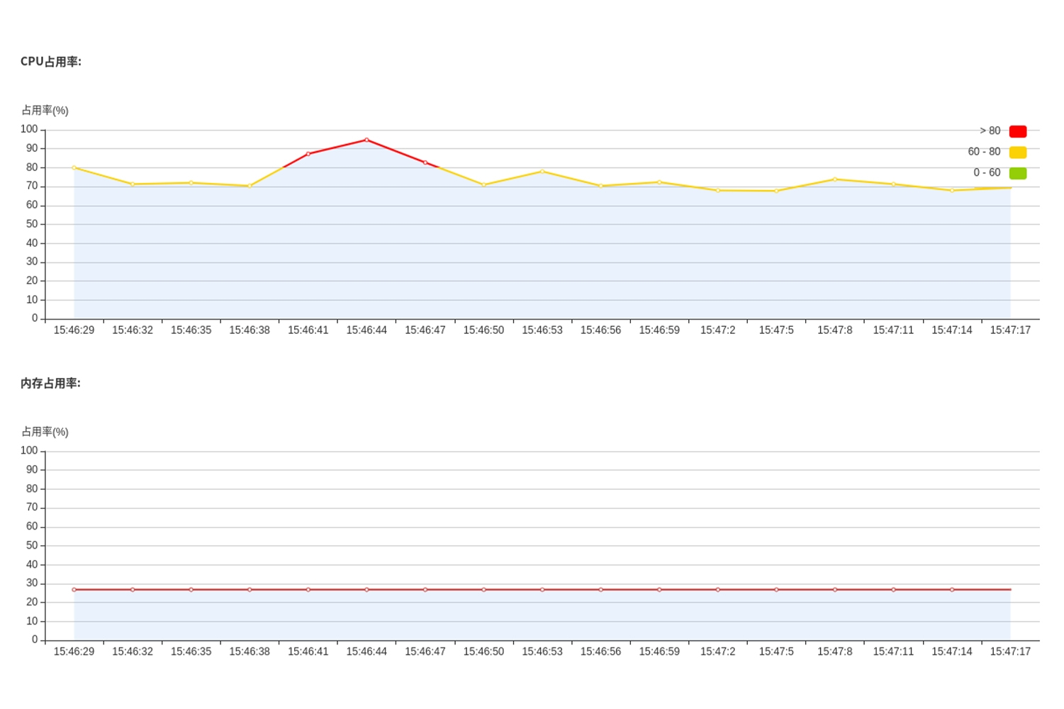Click the green "0 - 60" legend swatch
The width and height of the screenshot is (1064, 709).
1017,173
